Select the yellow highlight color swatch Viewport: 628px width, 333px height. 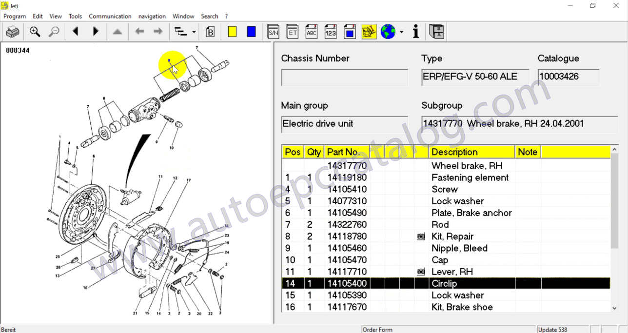click(x=232, y=31)
